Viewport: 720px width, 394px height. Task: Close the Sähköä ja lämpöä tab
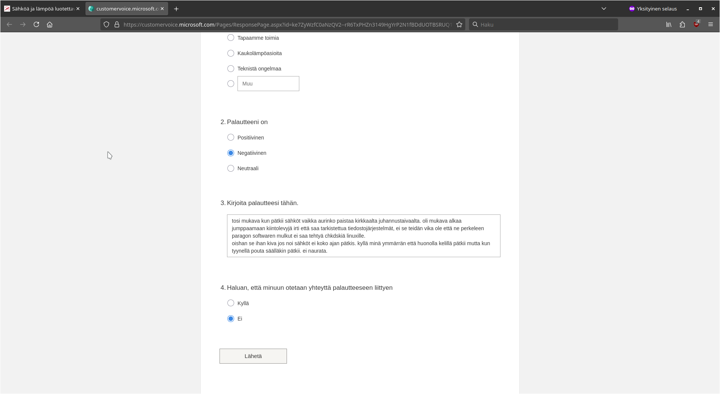point(78,9)
